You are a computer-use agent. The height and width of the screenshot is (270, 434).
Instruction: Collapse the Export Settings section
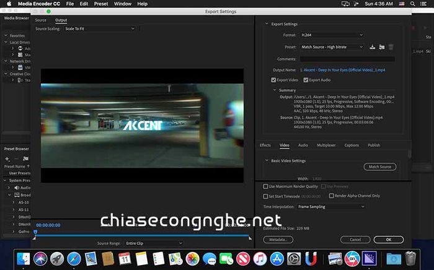[x=267, y=24]
